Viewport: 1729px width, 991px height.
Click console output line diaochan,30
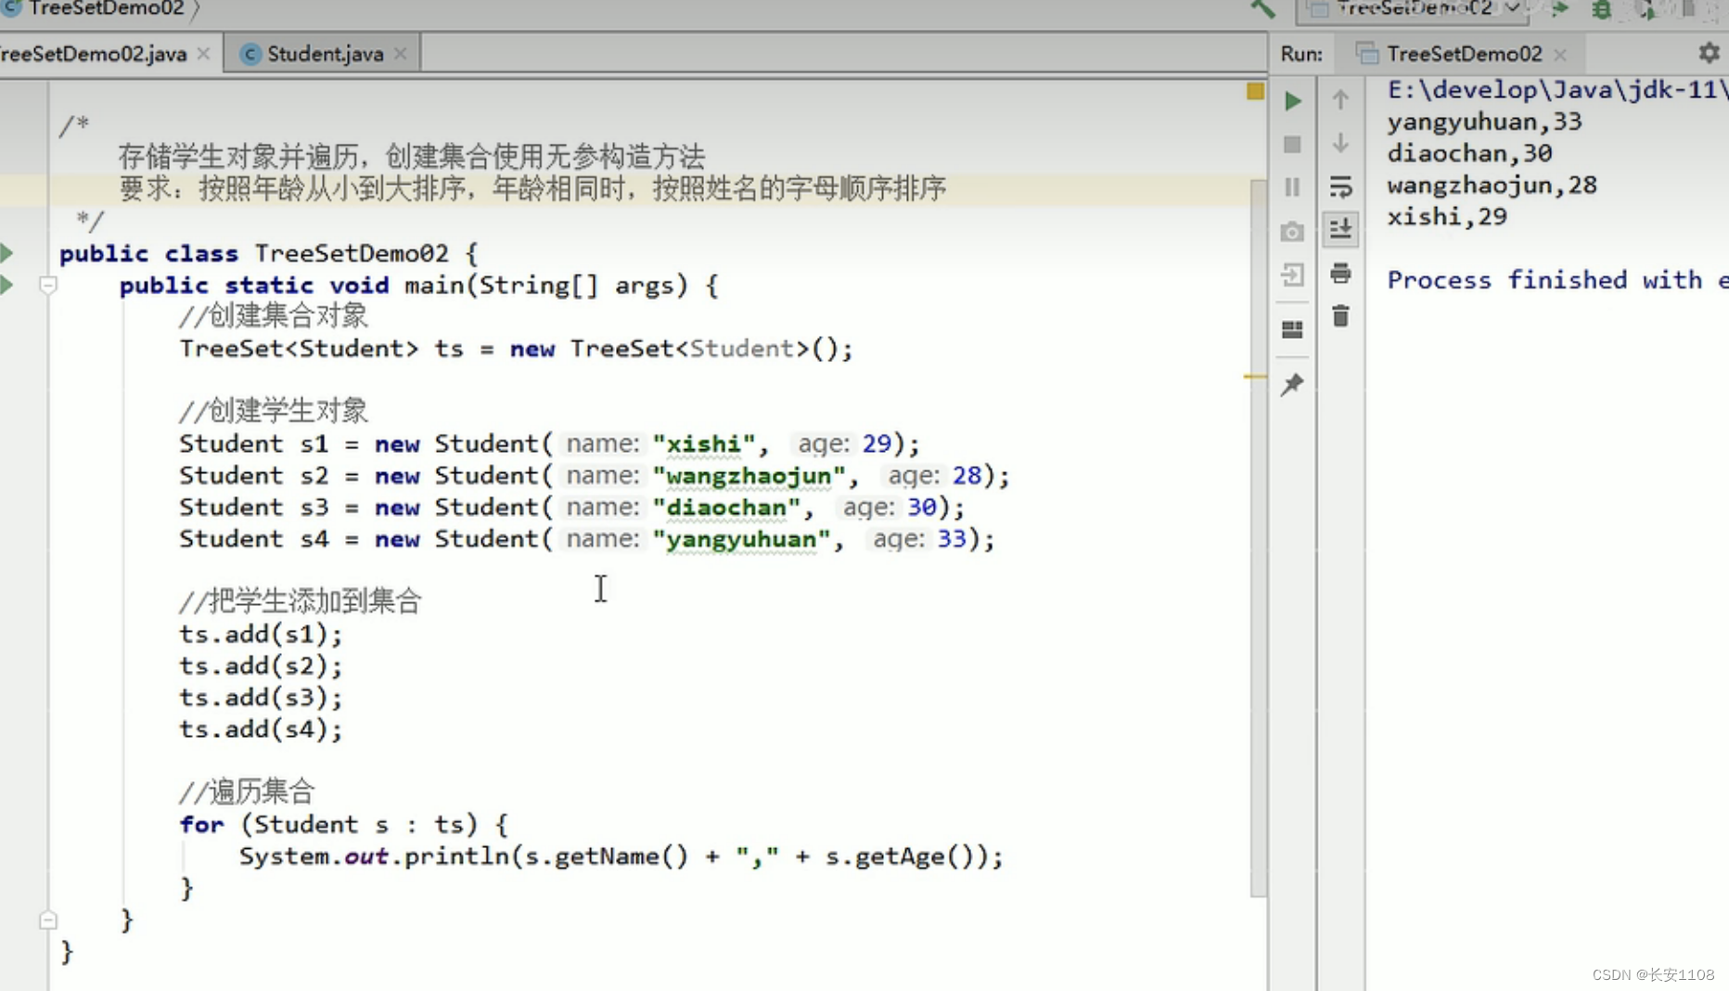pos(1469,153)
